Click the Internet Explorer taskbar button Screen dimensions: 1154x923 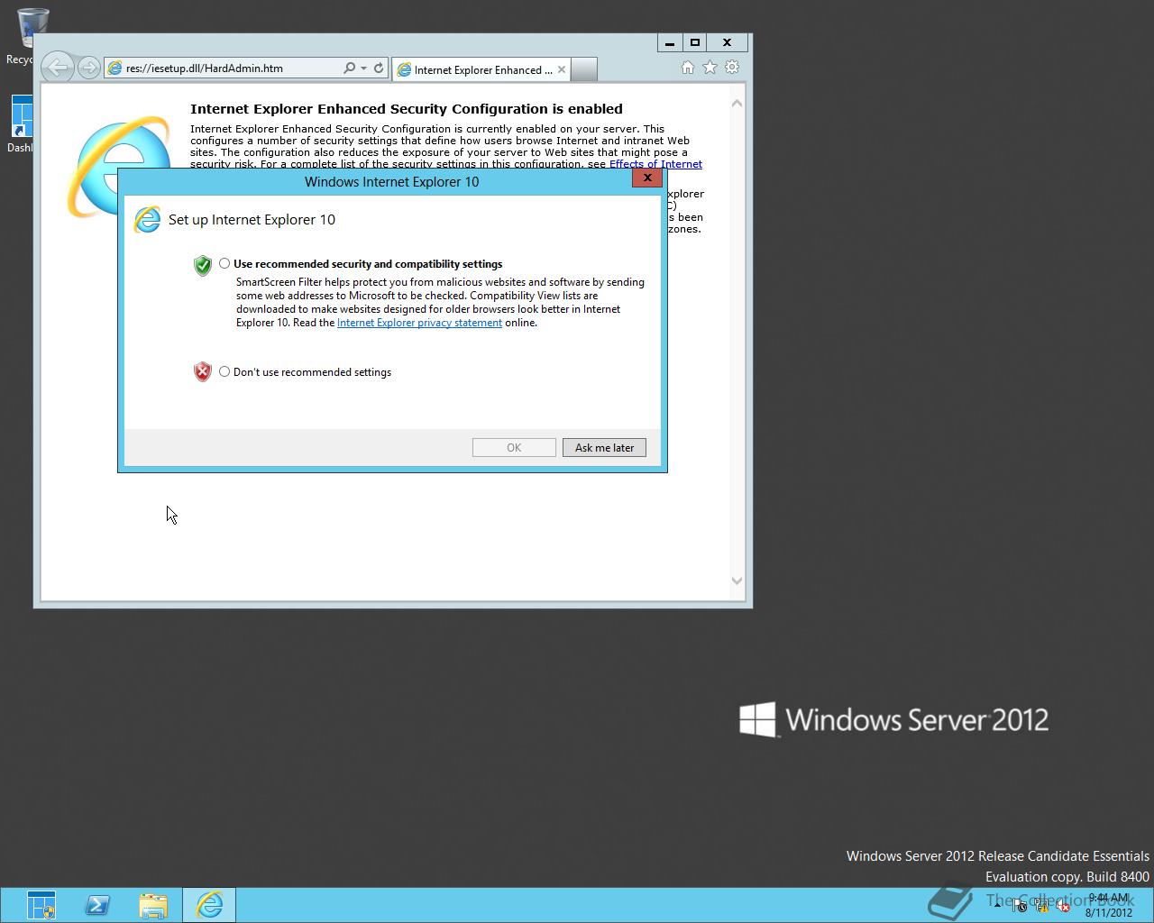pos(209,905)
